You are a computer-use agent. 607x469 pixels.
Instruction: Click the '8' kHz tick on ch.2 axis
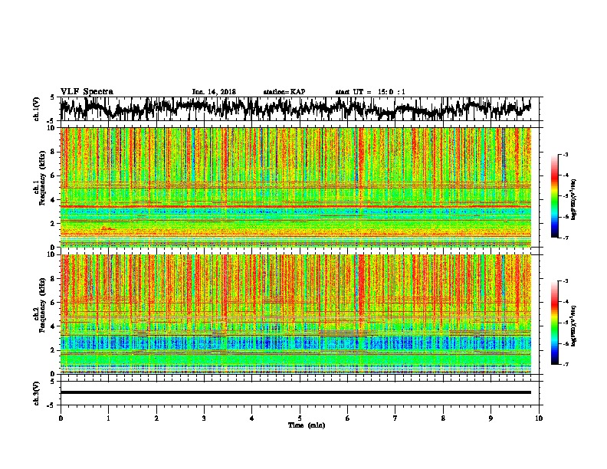53,279
